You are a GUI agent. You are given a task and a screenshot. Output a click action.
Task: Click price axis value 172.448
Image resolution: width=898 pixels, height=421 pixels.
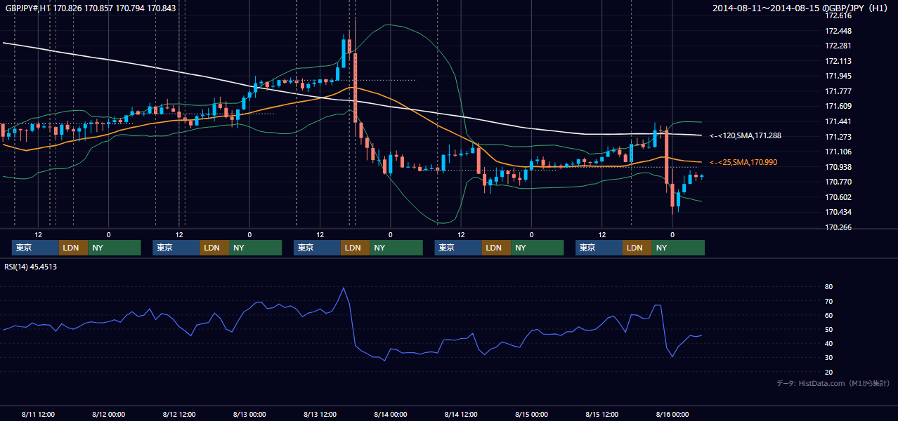[838, 31]
